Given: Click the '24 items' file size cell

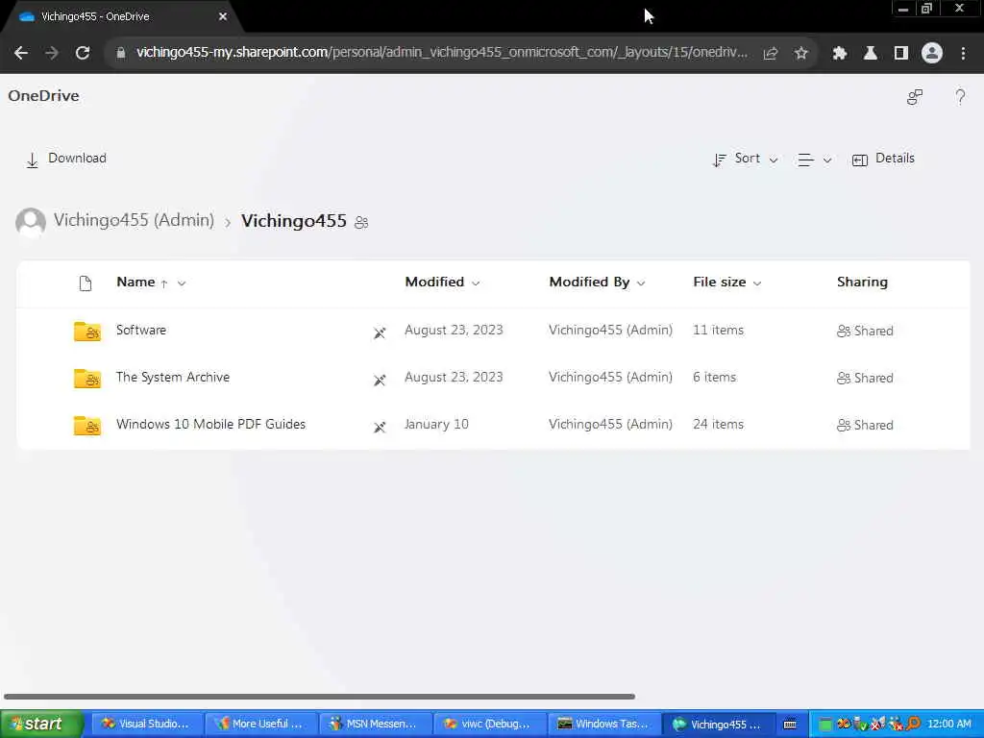Looking at the screenshot, I should [718, 424].
